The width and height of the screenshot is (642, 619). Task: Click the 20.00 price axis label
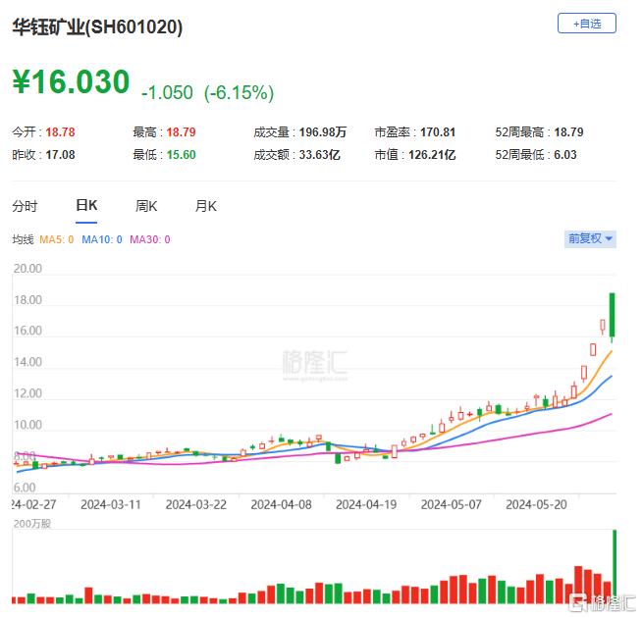[x=27, y=269]
